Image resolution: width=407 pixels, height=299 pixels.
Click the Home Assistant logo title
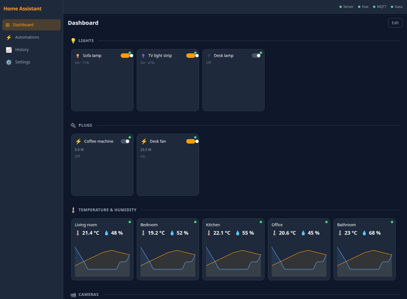[x=23, y=9]
